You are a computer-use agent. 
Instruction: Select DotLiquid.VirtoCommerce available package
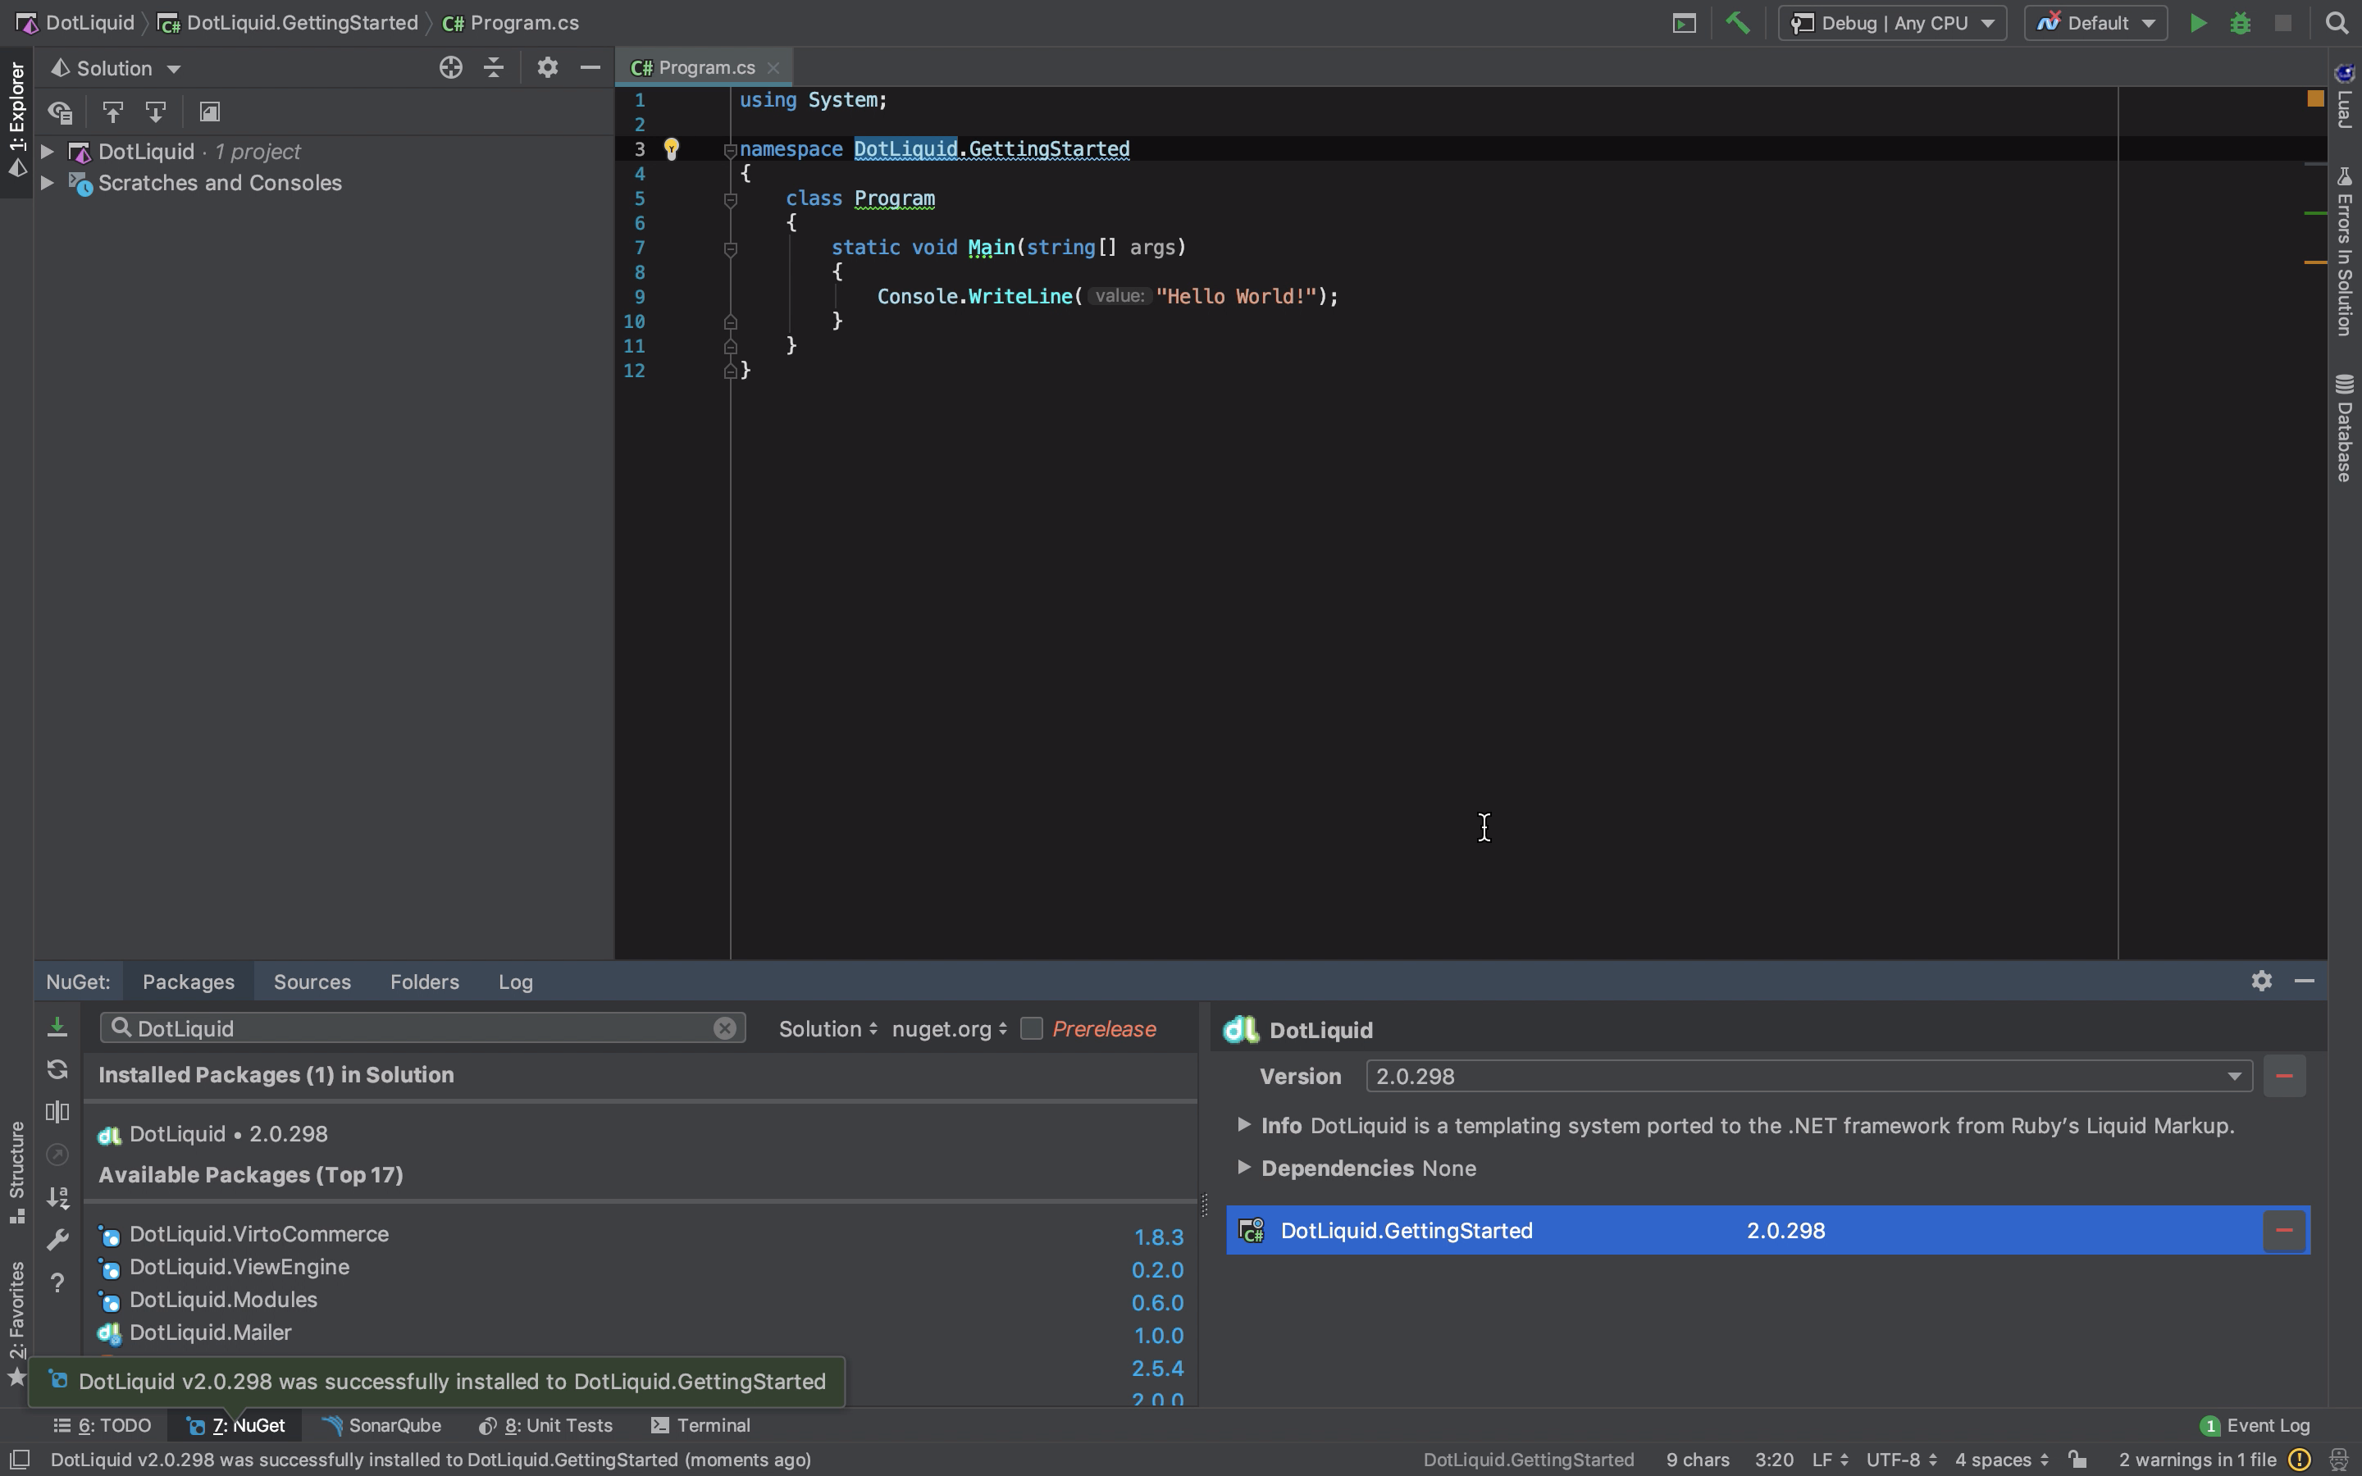(x=641, y=1234)
